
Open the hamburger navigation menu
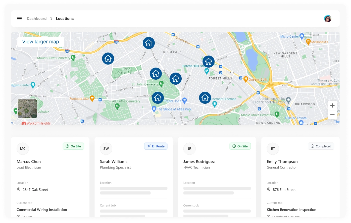19,19
